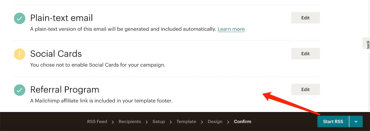Open the Setup step

coord(159,121)
